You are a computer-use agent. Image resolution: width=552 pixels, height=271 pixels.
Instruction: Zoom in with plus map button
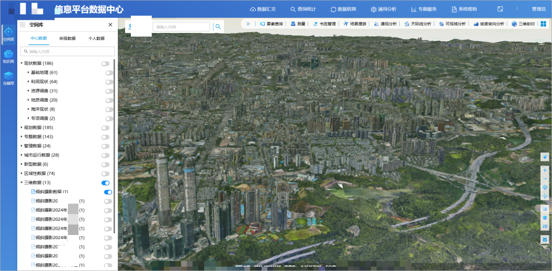(545, 170)
